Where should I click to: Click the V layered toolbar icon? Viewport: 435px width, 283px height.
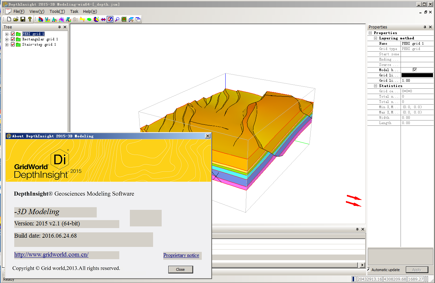[47, 20]
